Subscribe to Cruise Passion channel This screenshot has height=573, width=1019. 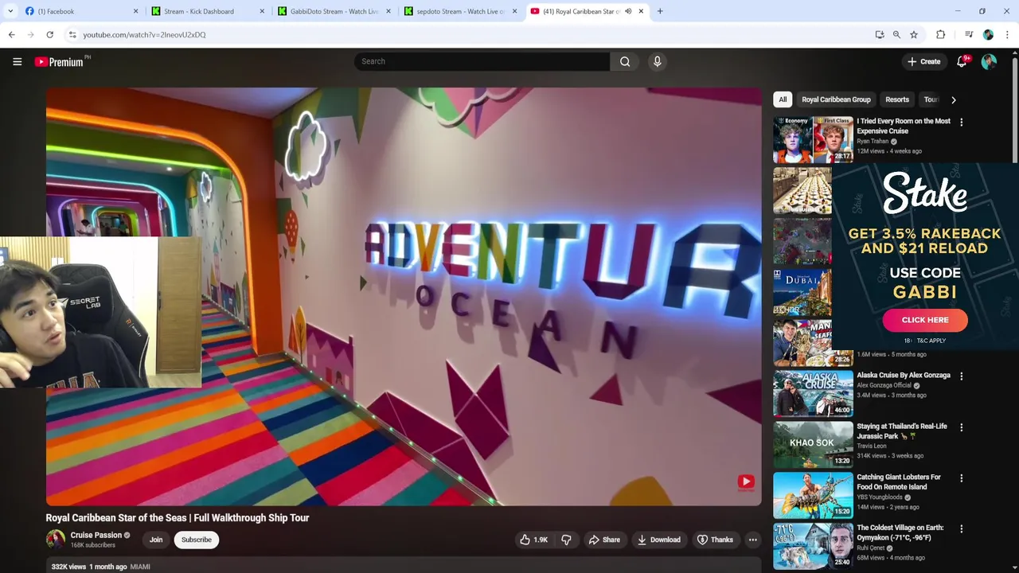point(197,540)
